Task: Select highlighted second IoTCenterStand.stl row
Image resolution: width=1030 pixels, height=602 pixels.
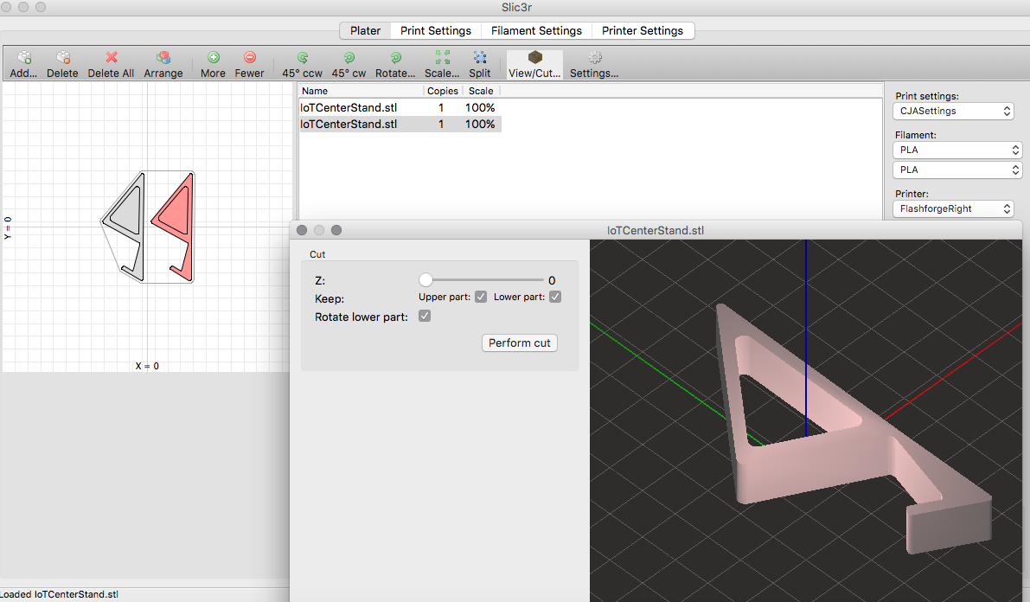Action: [400, 125]
